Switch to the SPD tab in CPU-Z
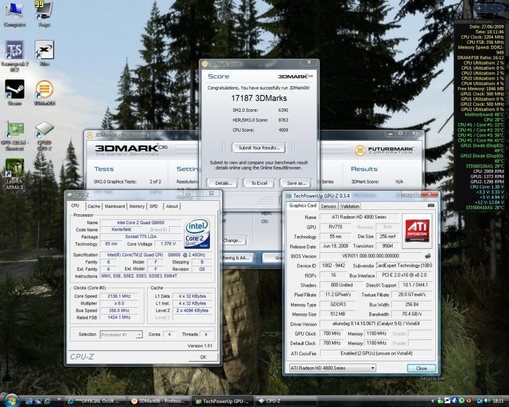The height and width of the screenshot is (407, 509). [154, 206]
